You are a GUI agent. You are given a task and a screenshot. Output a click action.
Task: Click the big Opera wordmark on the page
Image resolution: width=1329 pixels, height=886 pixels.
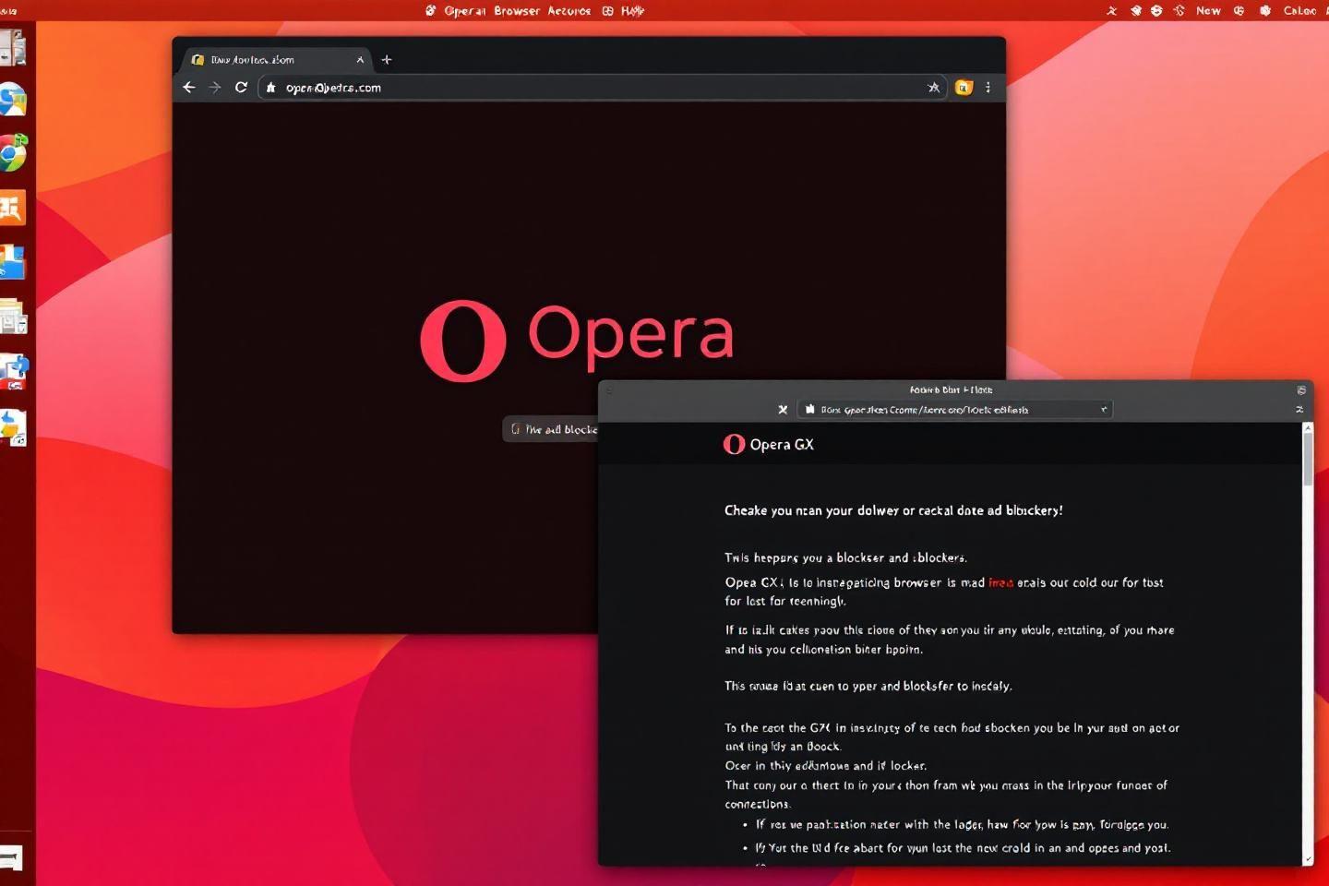click(x=631, y=337)
